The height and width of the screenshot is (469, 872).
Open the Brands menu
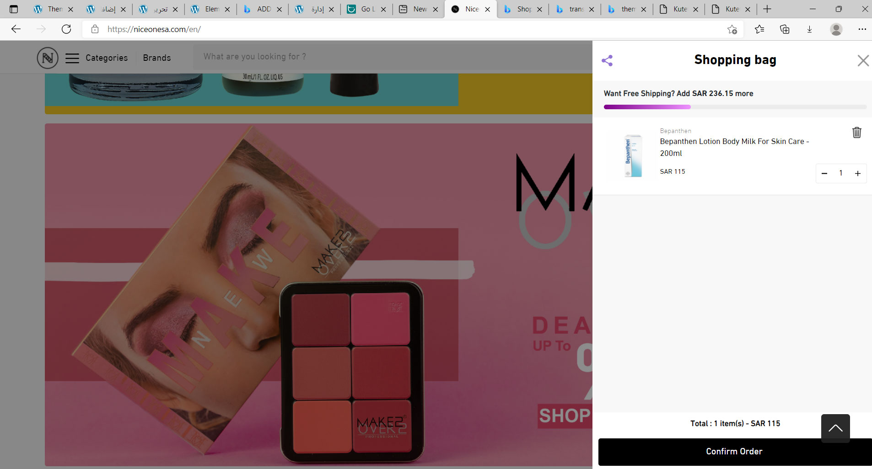[x=156, y=58]
